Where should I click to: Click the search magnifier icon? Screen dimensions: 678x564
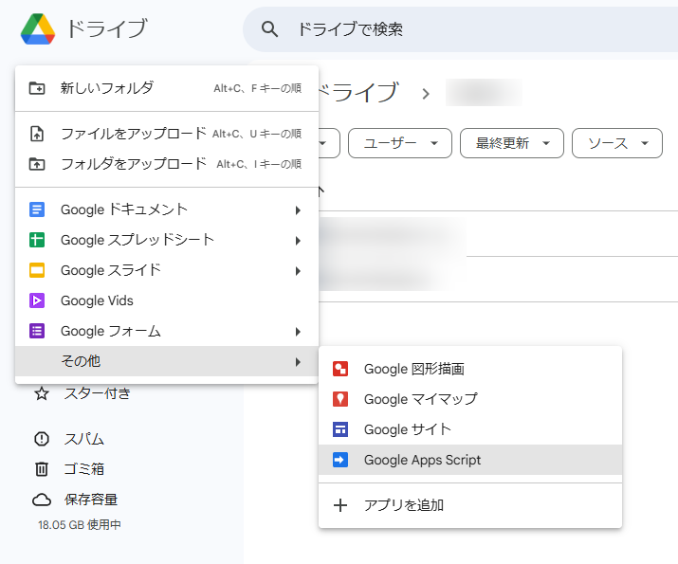(269, 29)
